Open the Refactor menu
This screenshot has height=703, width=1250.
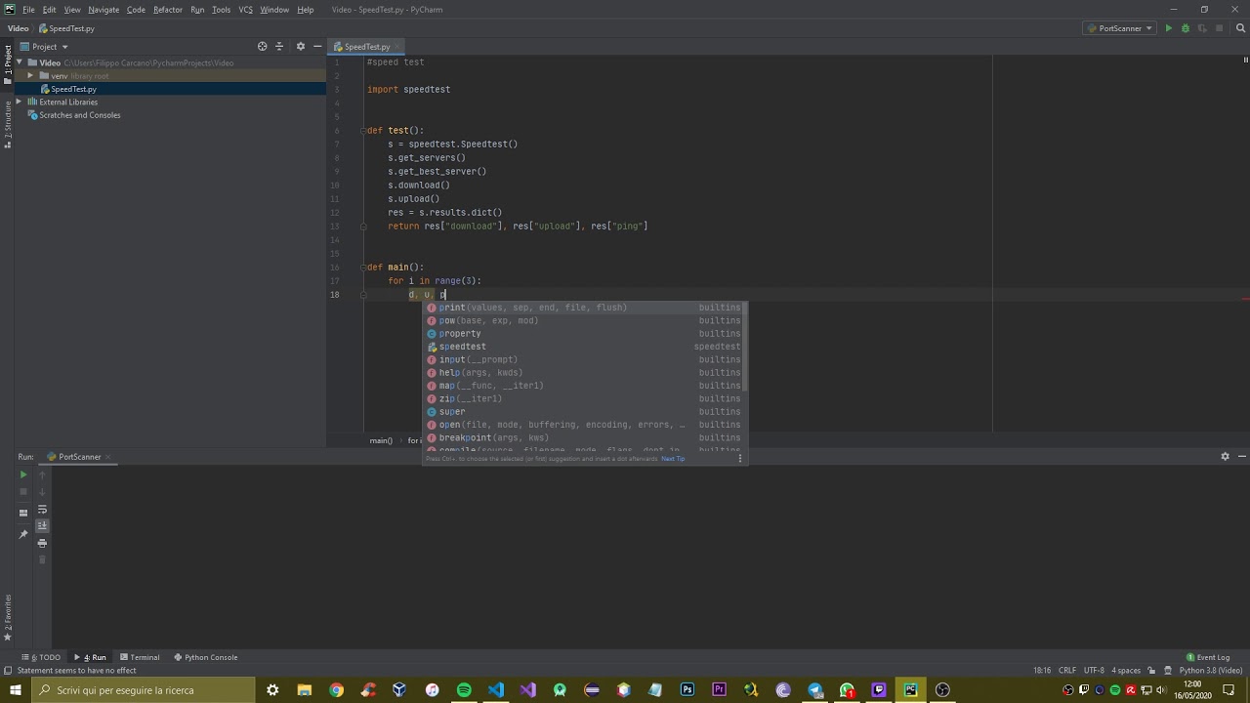pos(168,10)
